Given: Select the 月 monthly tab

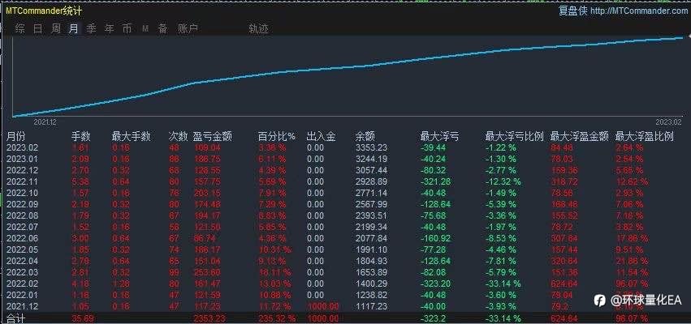Looking at the screenshot, I should coord(74,29).
